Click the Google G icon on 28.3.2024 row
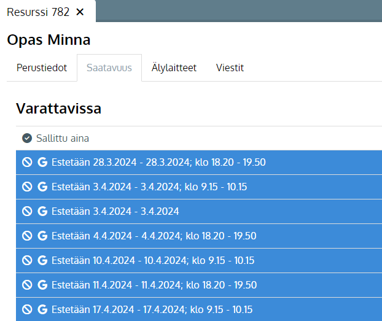This screenshot has width=382, height=321. tap(42, 162)
